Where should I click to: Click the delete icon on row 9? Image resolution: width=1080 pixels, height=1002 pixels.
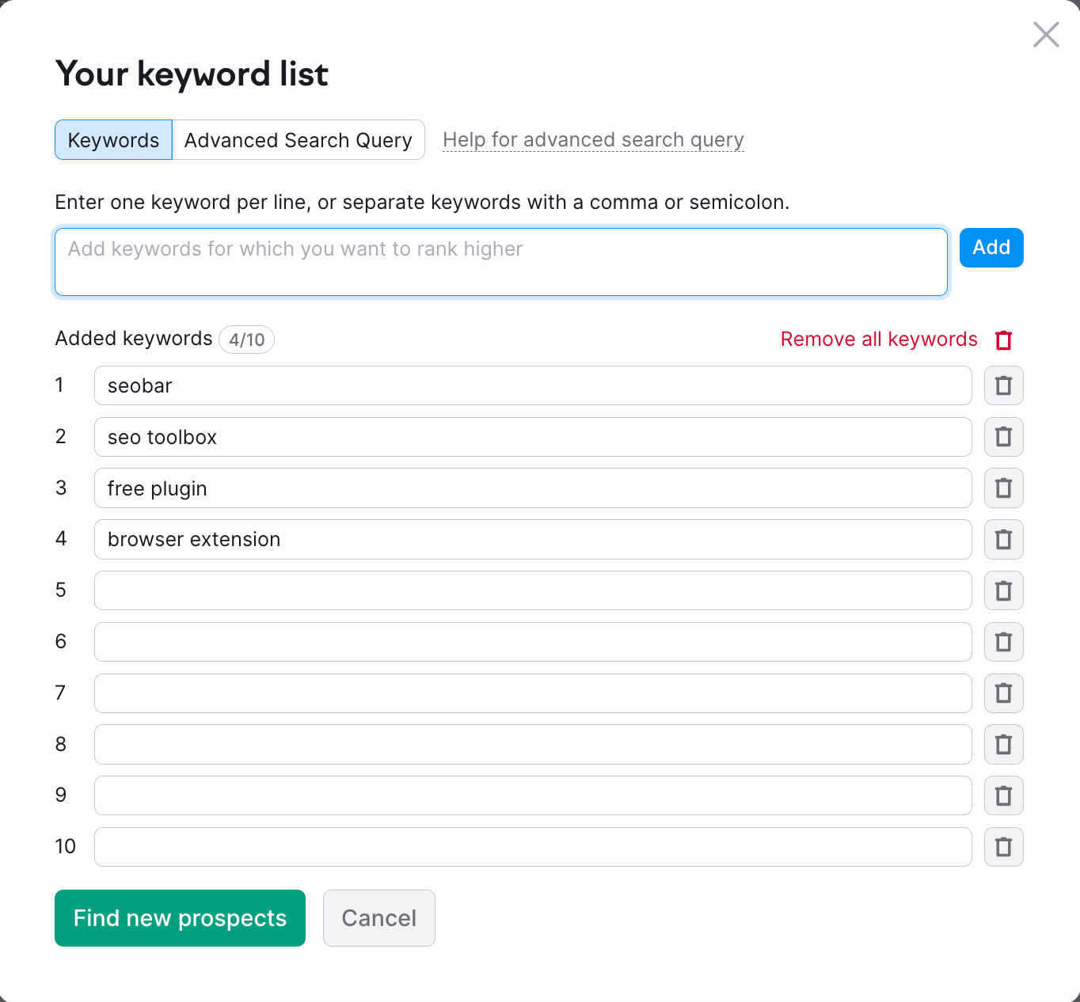coord(1003,795)
